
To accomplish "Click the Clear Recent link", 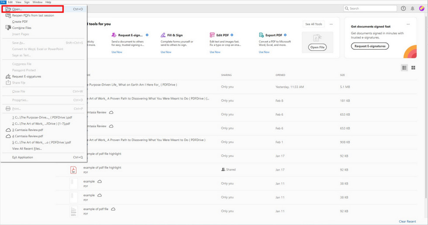I will tap(407, 222).
